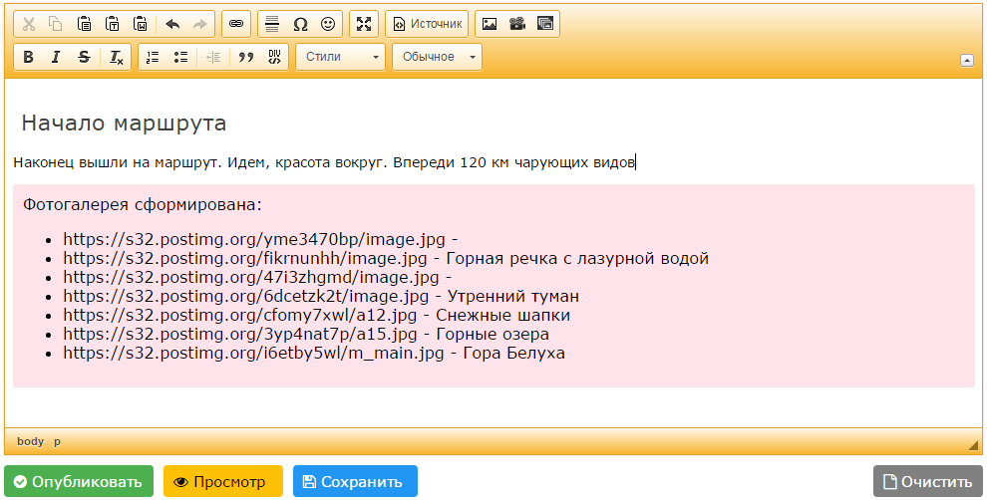Click the Снежные шапки list item

coord(317,315)
